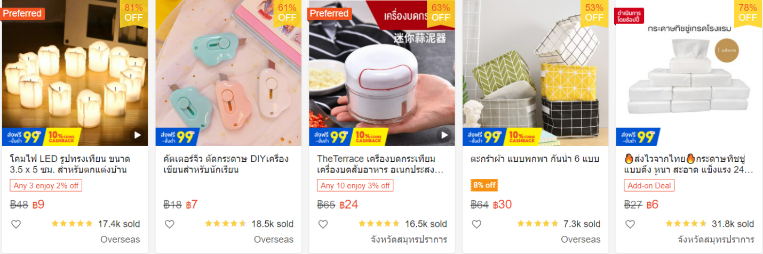Heart the foldable fabric basket listing
763x254 pixels.
click(476, 224)
